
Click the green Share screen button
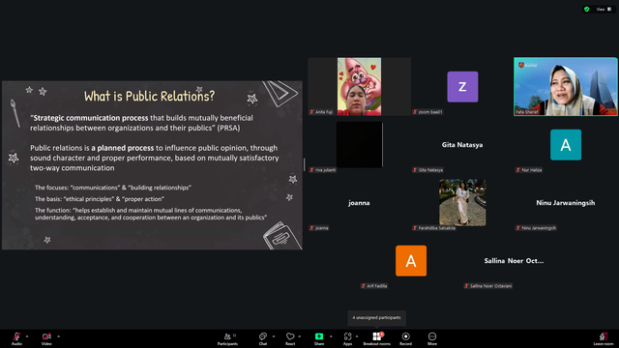[319, 338]
